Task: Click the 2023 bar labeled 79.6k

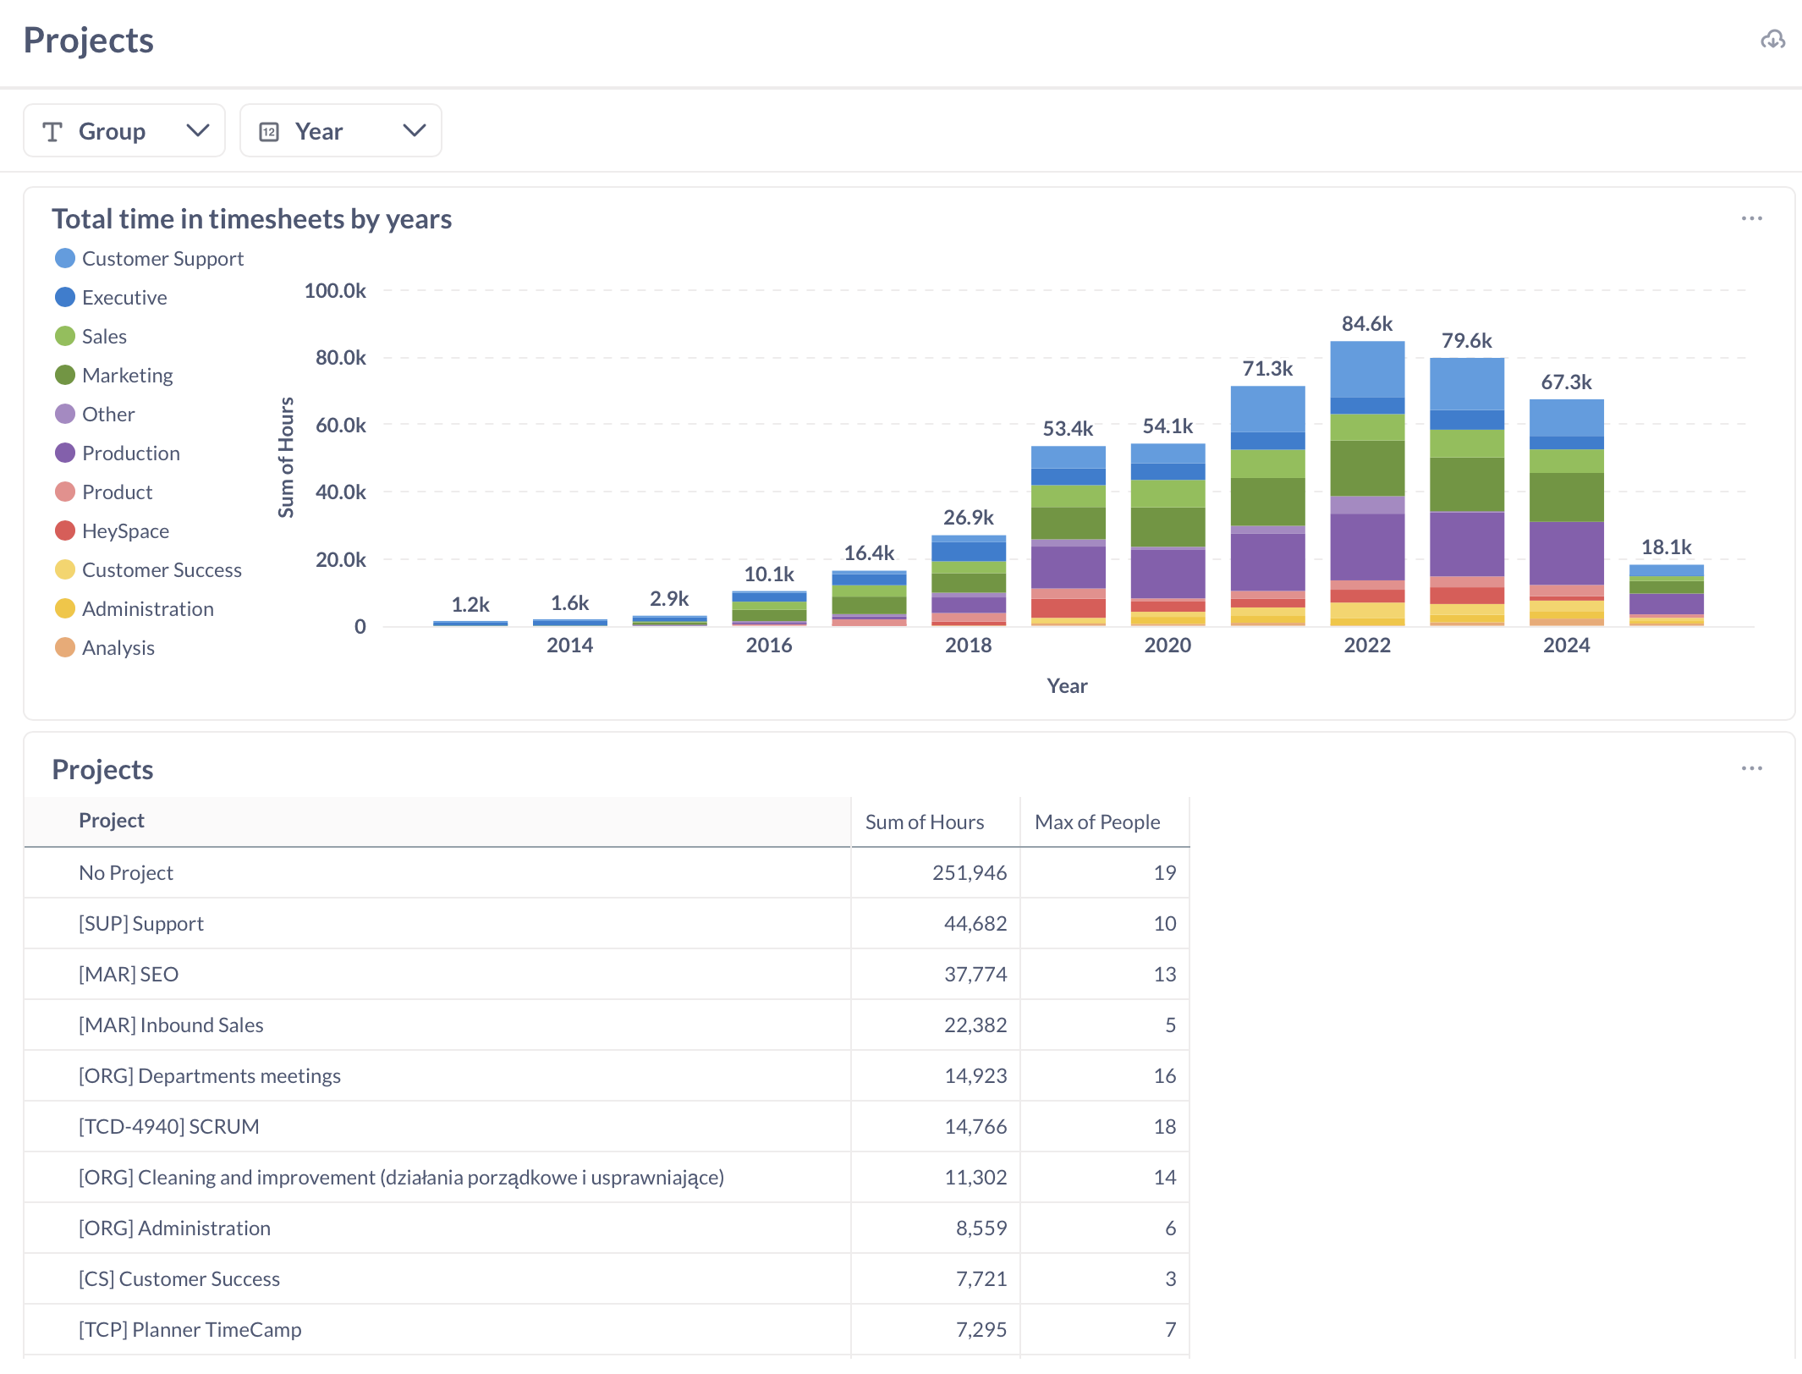Action: [1467, 492]
